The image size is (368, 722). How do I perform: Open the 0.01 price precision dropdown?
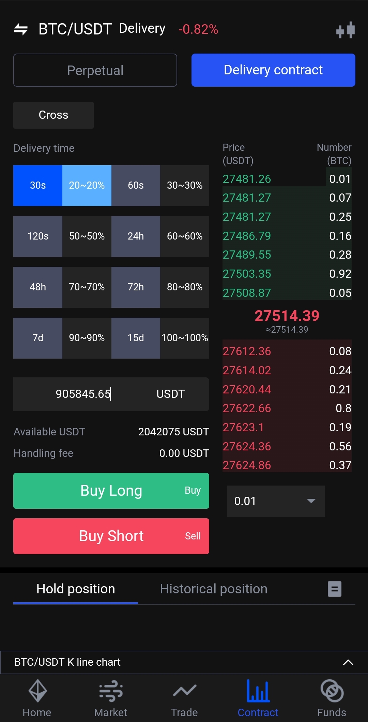pos(276,501)
